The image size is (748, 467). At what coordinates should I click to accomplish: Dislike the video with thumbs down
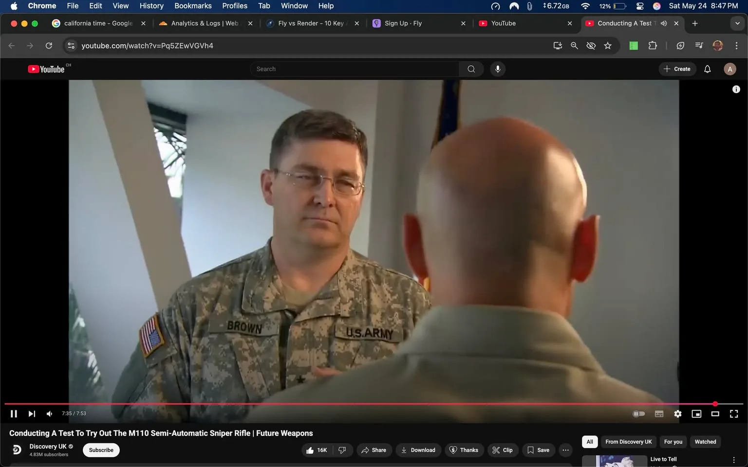tap(343, 450)
